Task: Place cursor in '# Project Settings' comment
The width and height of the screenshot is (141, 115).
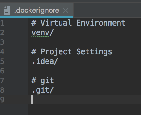Action: pyautogui.click(x=71, y=52)
